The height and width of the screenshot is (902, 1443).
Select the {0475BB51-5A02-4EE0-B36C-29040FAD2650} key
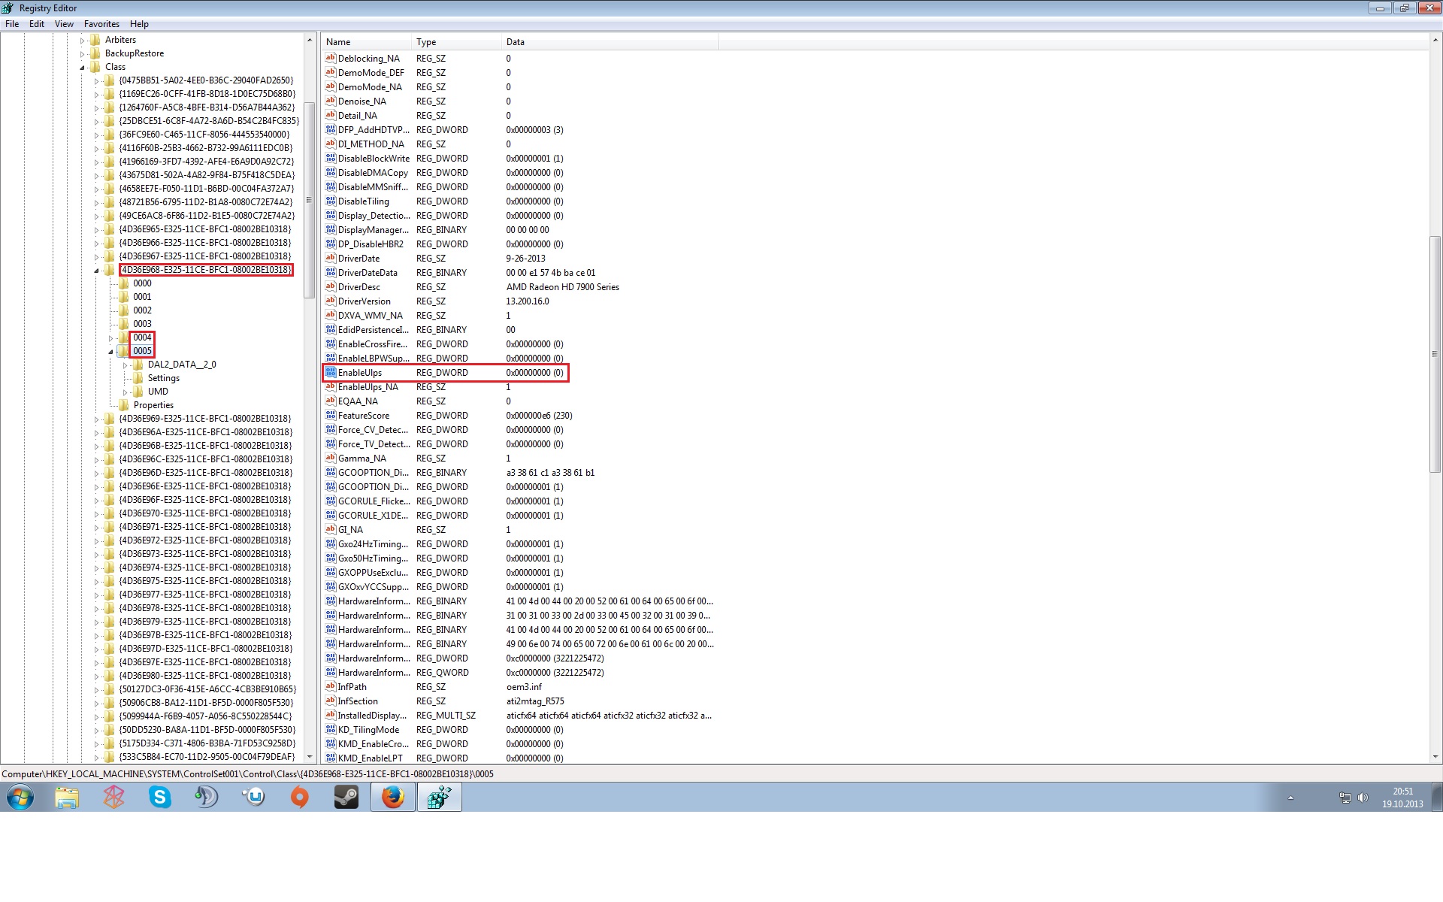coord(206,80)
